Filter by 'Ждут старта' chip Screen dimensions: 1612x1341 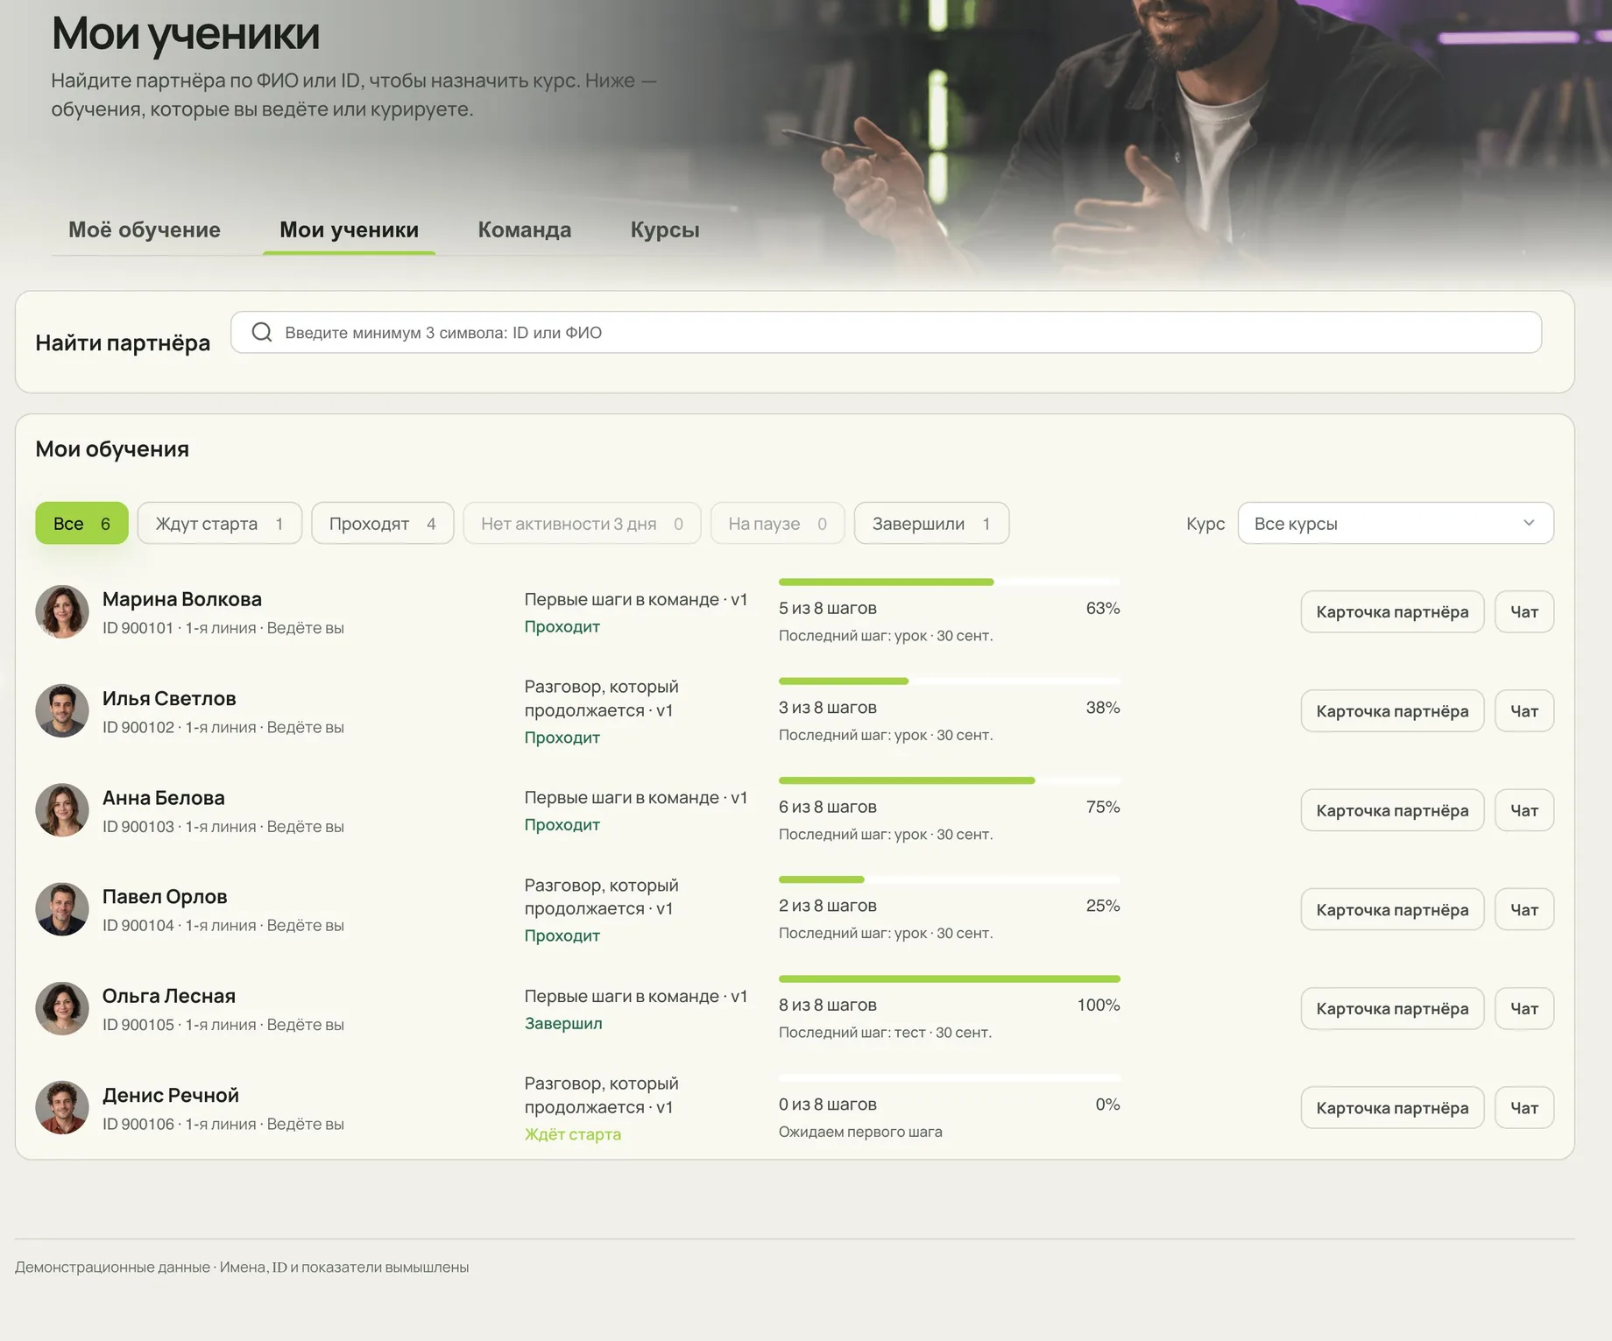click(x=220, y=523)
